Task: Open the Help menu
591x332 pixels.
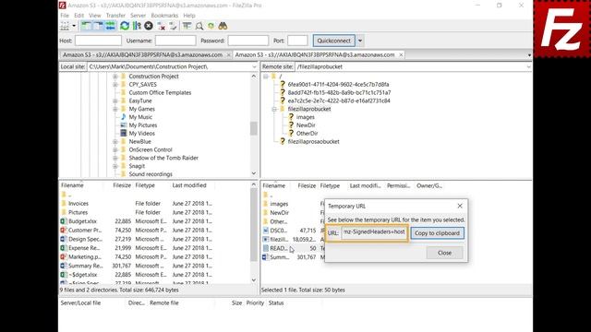Action: (x=189, y=16)
